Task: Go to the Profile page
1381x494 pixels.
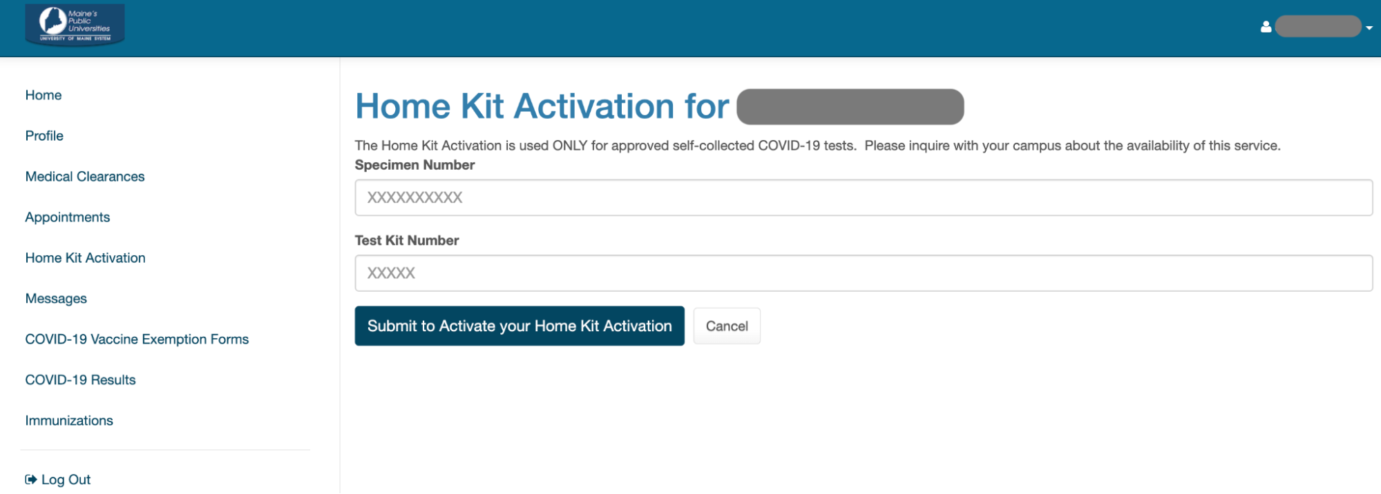Action: point(44,136)
